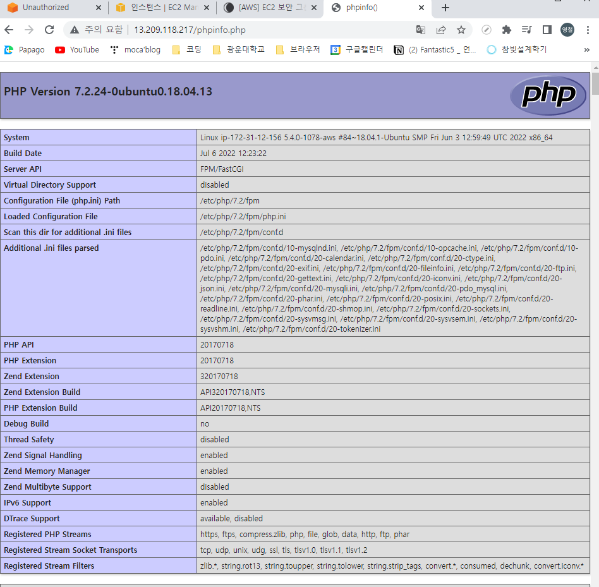Image resolution: width=599 pixels, height=587 pixels.
Task: Reload the phpinfo page
Action: [x=49, y=30]
